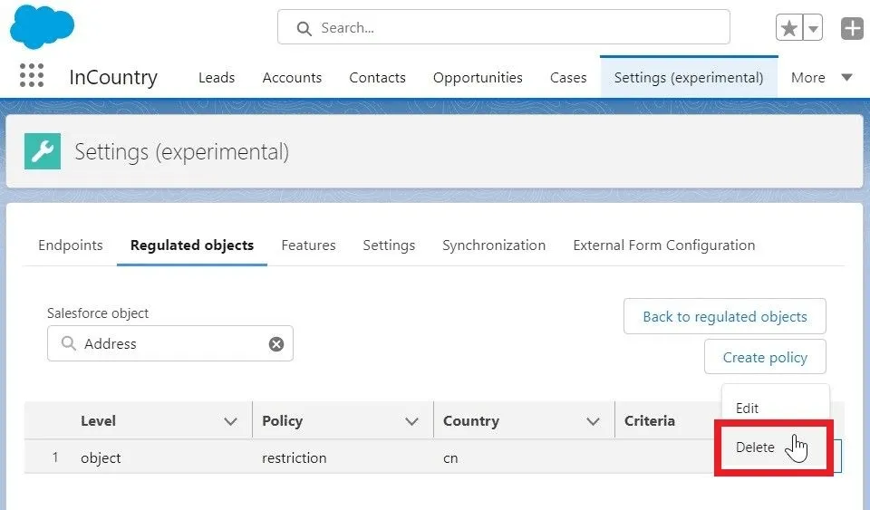Open the favorites list dropdown arrow
This screenshot has height=510, width=870.
coord(813,28)
